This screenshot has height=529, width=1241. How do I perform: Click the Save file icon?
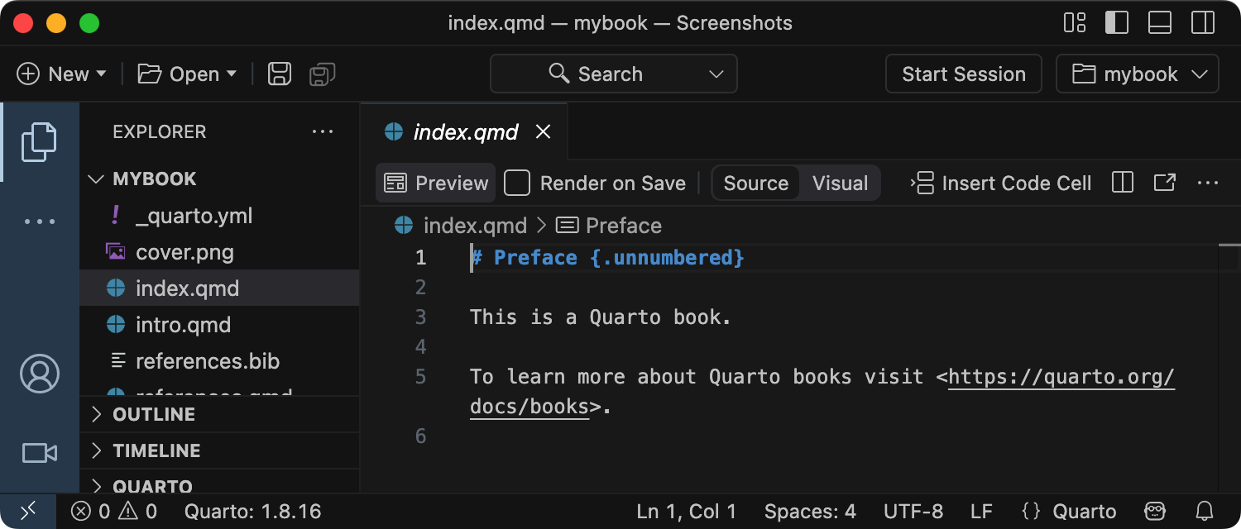coord(280,74)
